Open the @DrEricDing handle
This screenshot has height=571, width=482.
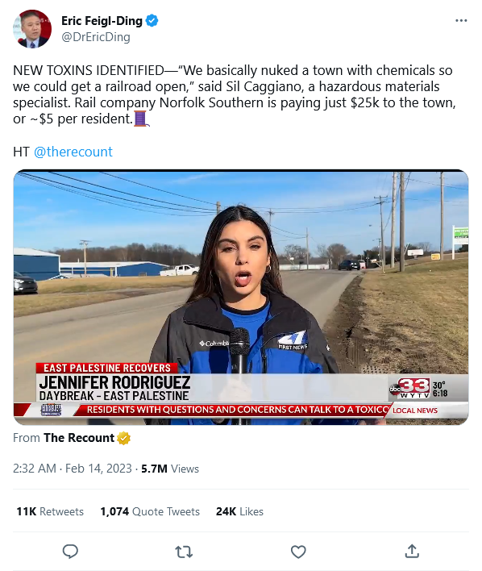pyautogui.click(x=96, y=37)
